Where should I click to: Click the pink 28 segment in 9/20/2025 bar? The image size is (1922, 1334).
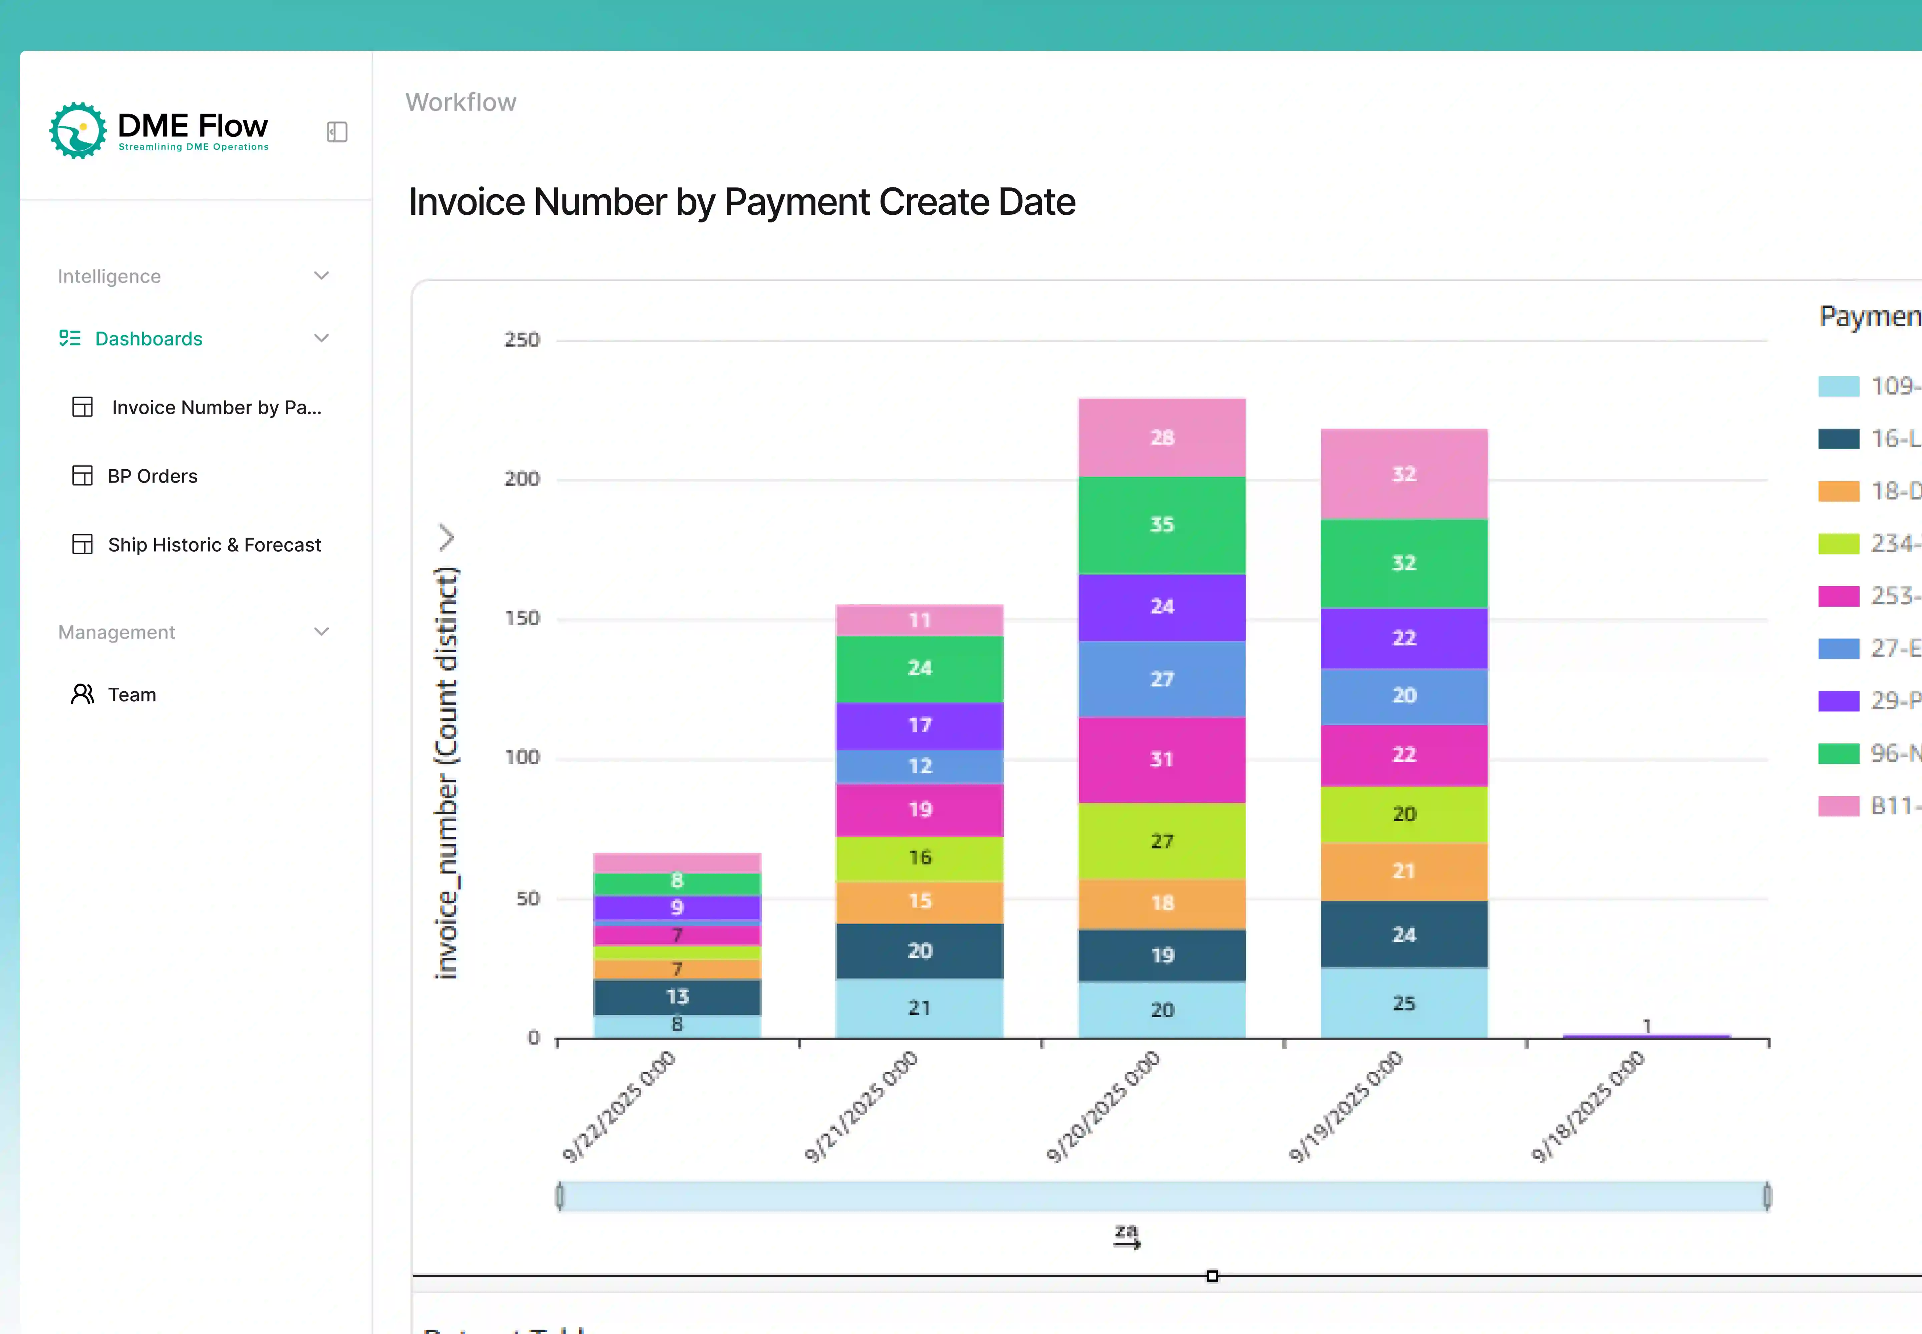tap(1162, 437)
